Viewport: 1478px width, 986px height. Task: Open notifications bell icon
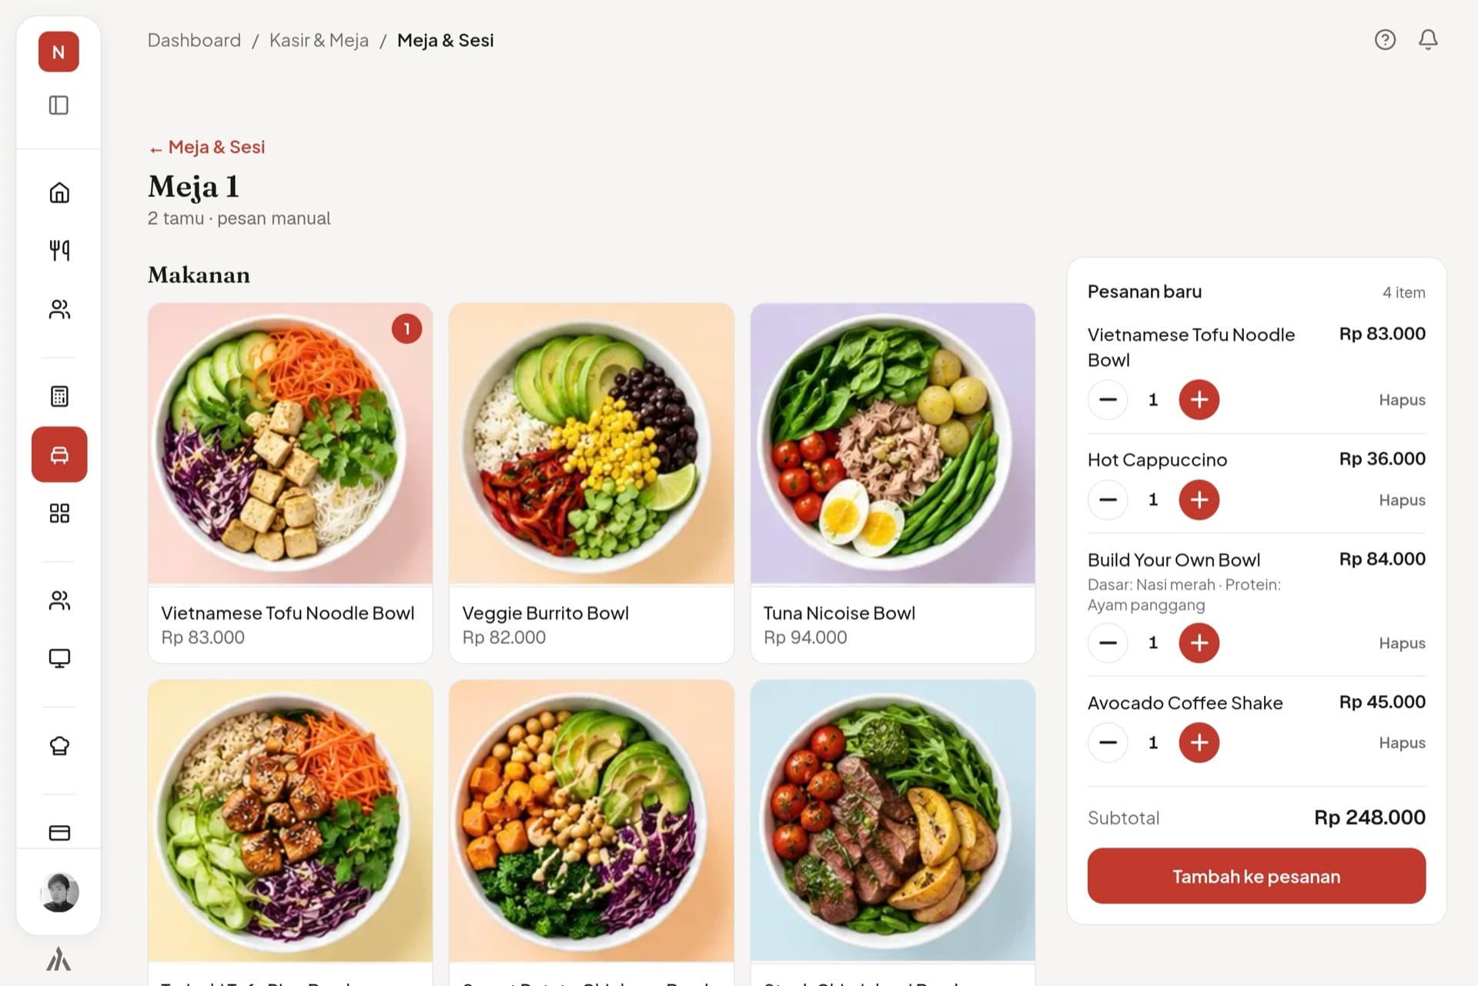[x=1428, y=39]
